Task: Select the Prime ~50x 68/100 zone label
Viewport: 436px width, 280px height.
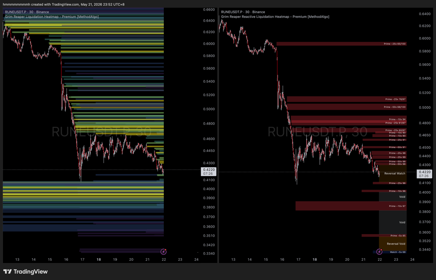Action: (395, 107)
